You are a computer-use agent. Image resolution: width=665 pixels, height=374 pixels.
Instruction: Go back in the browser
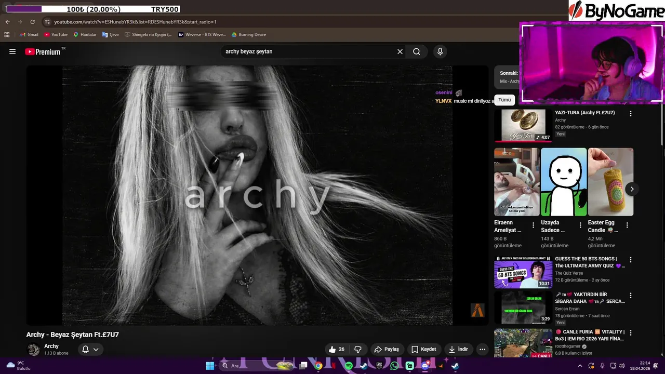tap(8, 22)
